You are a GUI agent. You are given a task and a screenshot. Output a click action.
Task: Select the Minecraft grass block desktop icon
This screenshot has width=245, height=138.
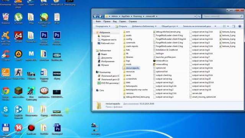[x=18, y=92]
